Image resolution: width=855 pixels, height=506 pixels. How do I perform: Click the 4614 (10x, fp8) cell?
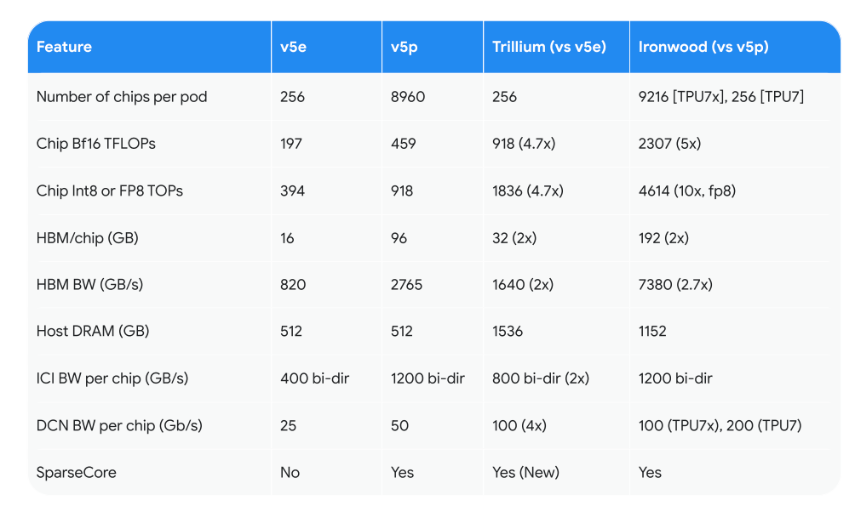[x=686, y=190]
